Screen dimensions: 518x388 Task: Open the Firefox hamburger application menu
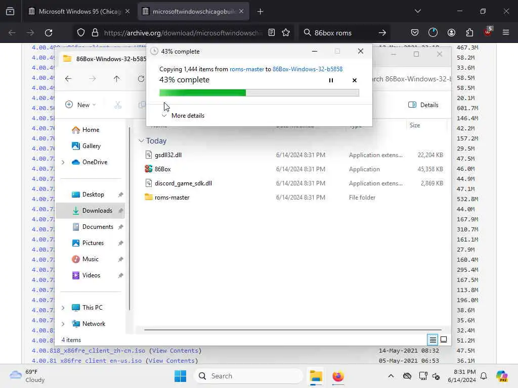[x=506, y=33]
